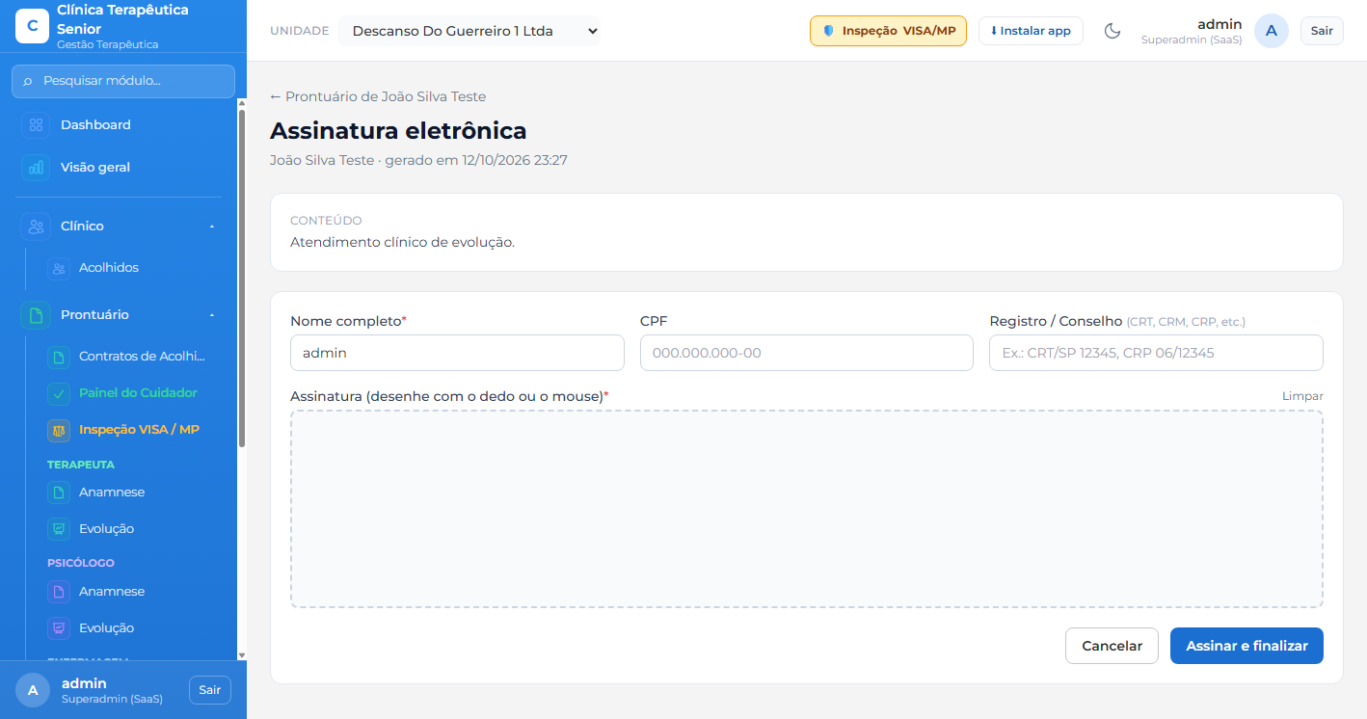Click the Acolhidos users icon

pyautogui.click(x=59, y=269)
